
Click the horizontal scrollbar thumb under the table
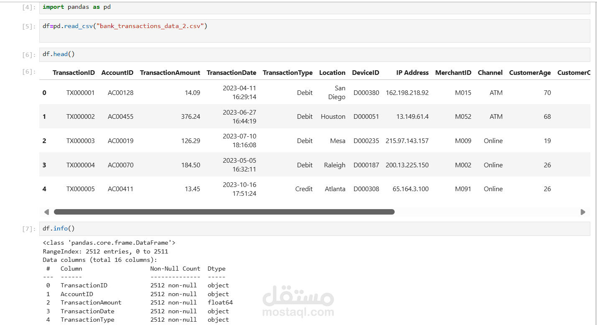(x=224, y=212)
